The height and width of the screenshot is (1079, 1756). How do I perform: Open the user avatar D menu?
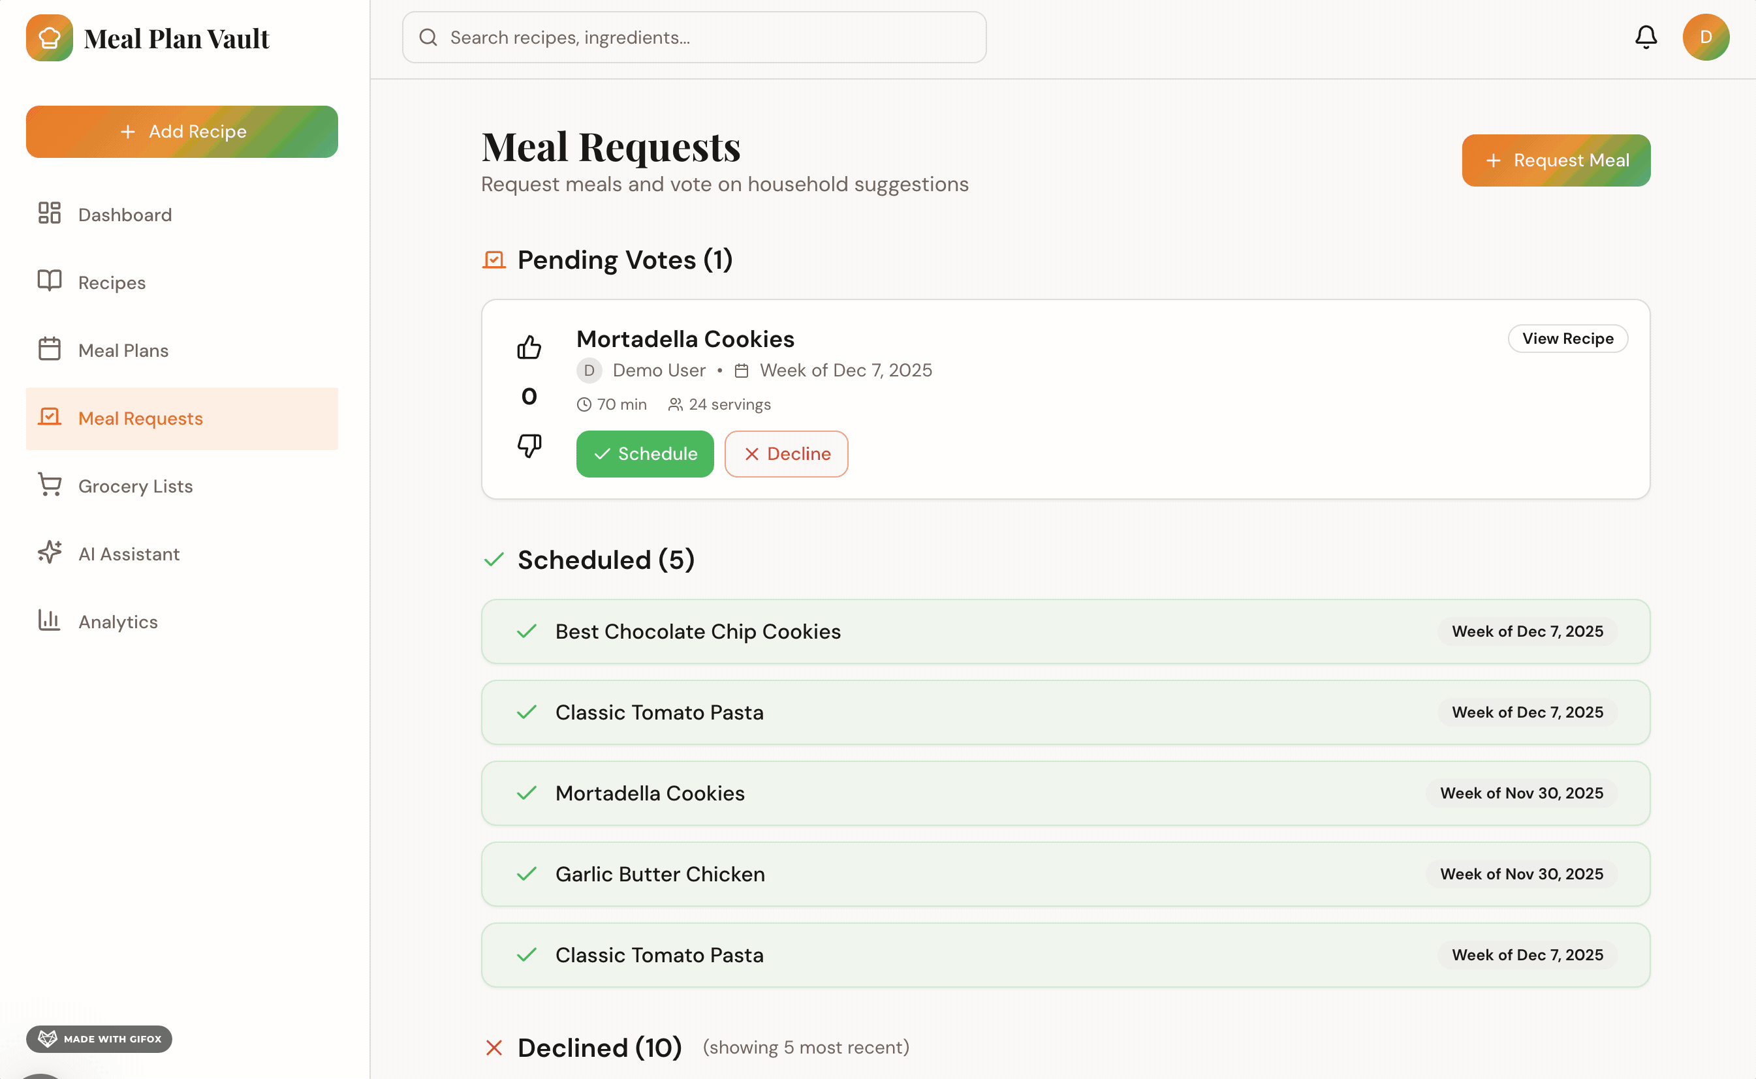(1705, 37)
